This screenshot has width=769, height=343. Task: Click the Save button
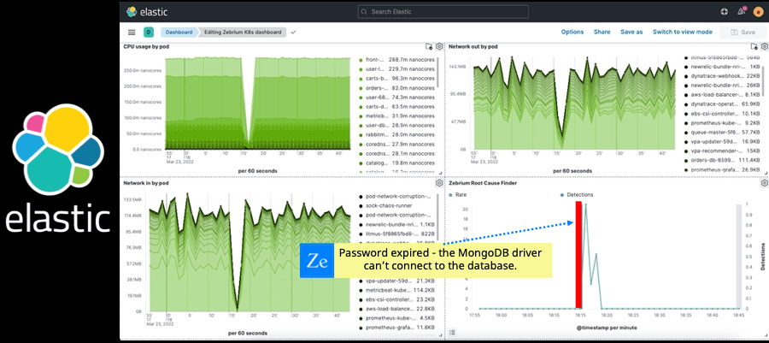[x=743, y=33]
